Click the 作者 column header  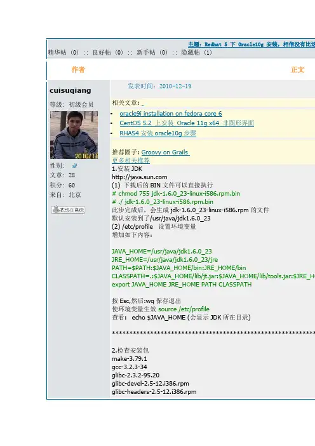click(78, 69)
